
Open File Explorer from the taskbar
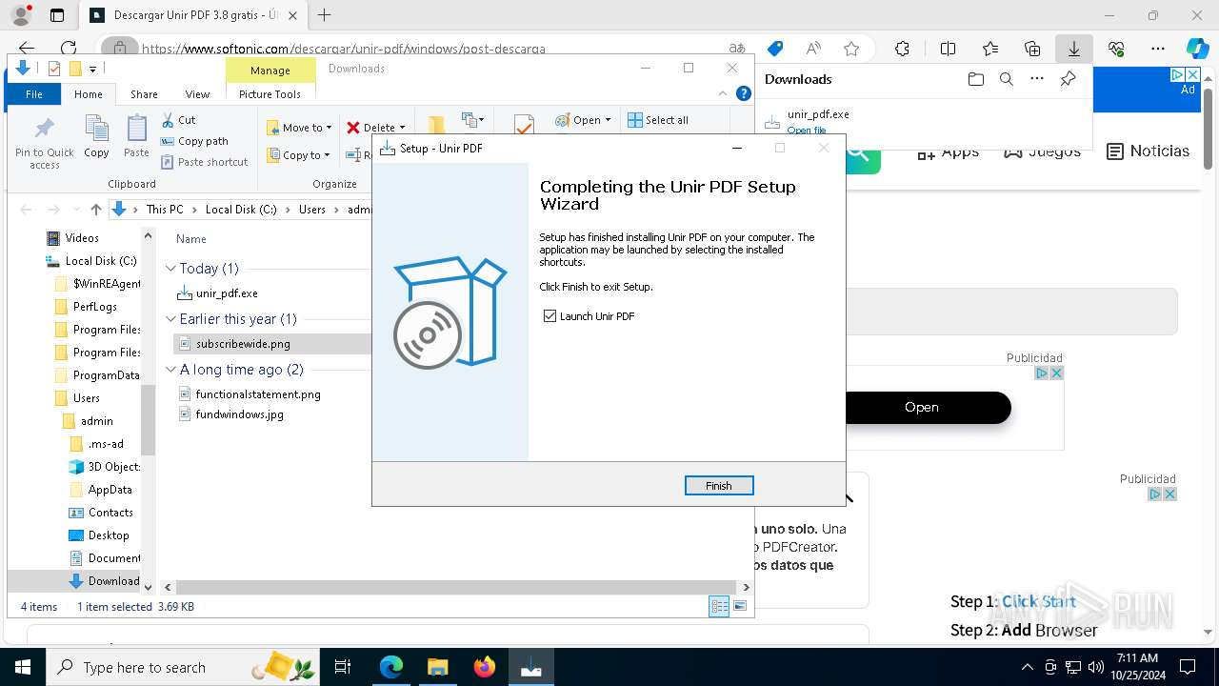[x=437, y=667]
